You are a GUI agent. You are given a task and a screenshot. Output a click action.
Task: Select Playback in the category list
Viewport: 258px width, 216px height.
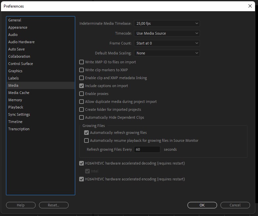(x=40, y=107)
